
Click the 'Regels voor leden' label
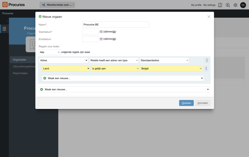click(x=49, y=46)
